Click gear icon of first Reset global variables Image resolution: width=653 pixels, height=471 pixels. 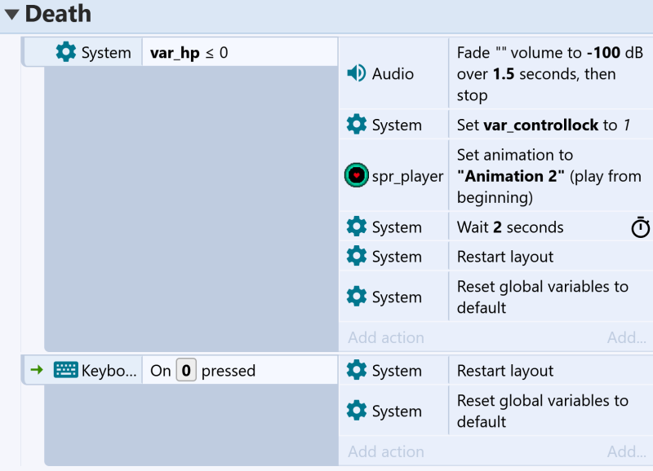(357, 297)
